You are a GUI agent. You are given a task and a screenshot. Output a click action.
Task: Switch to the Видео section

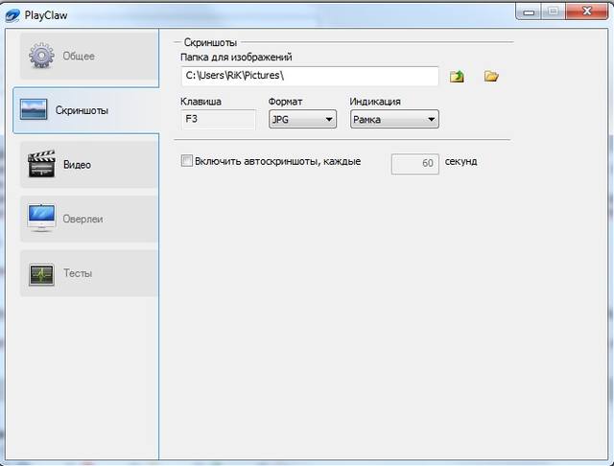pos(89,165)
